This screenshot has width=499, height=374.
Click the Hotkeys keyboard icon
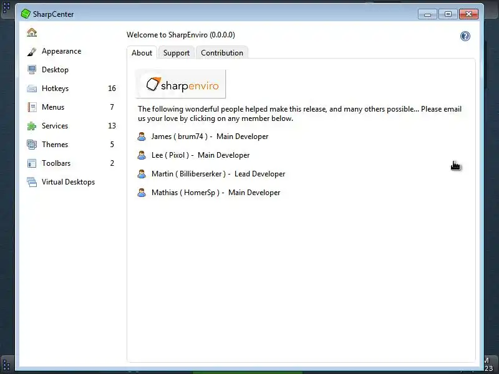32,89
